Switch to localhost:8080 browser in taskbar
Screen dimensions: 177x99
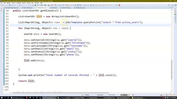[124, 98]
